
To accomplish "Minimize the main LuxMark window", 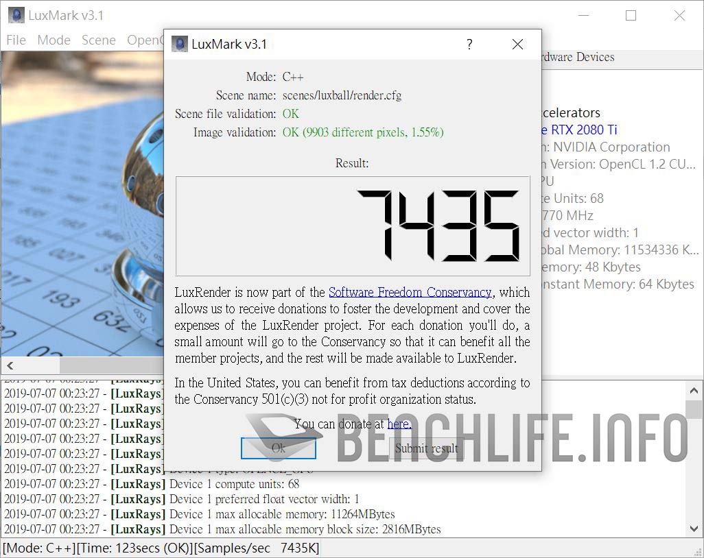I will pos(583,15).
